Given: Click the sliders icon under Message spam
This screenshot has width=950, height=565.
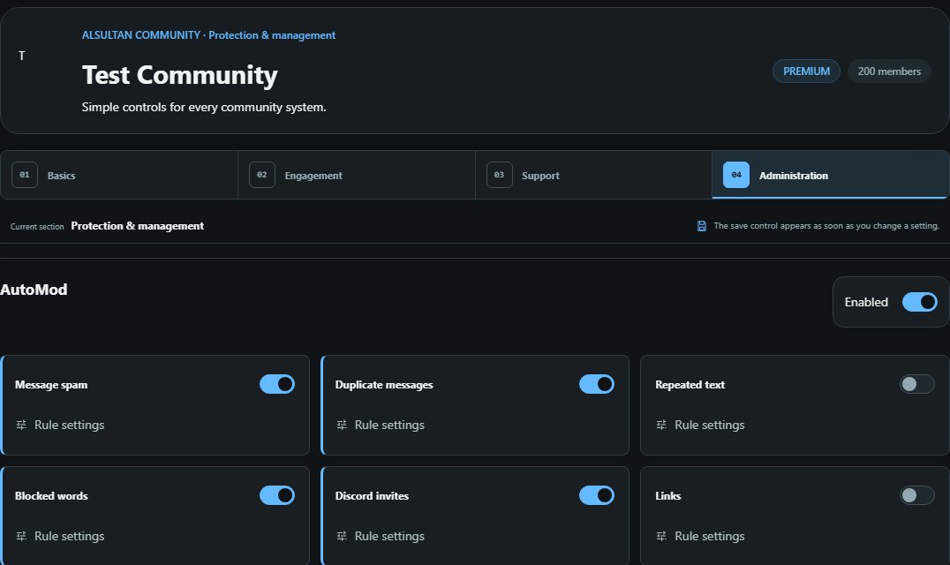Looking at the screenshot, I should pyautogui.click(x=21, y=426).
